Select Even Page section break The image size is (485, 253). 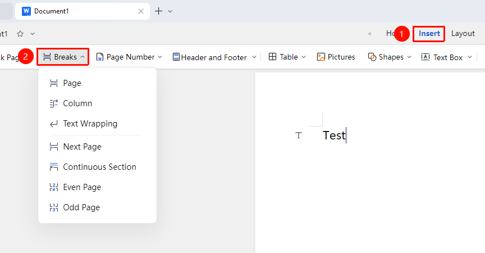click(x=97, y=187)
